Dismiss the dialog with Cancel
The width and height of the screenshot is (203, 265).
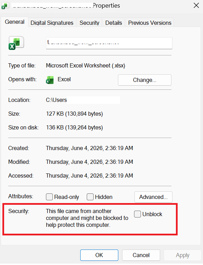coord(141,255)
